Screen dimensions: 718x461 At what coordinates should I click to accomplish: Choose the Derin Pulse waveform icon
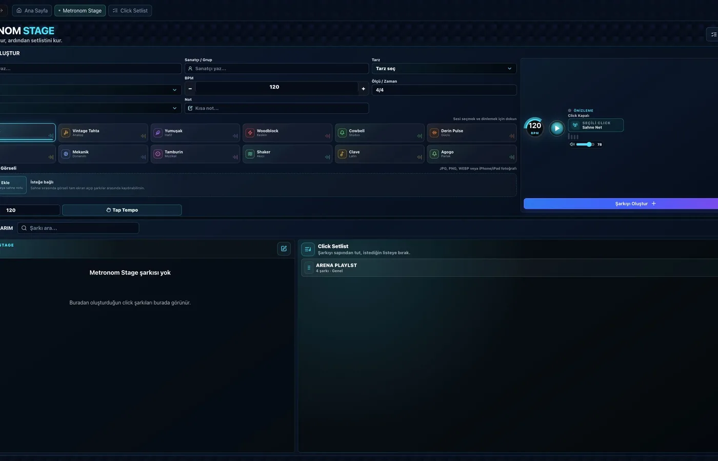point(434,133)
